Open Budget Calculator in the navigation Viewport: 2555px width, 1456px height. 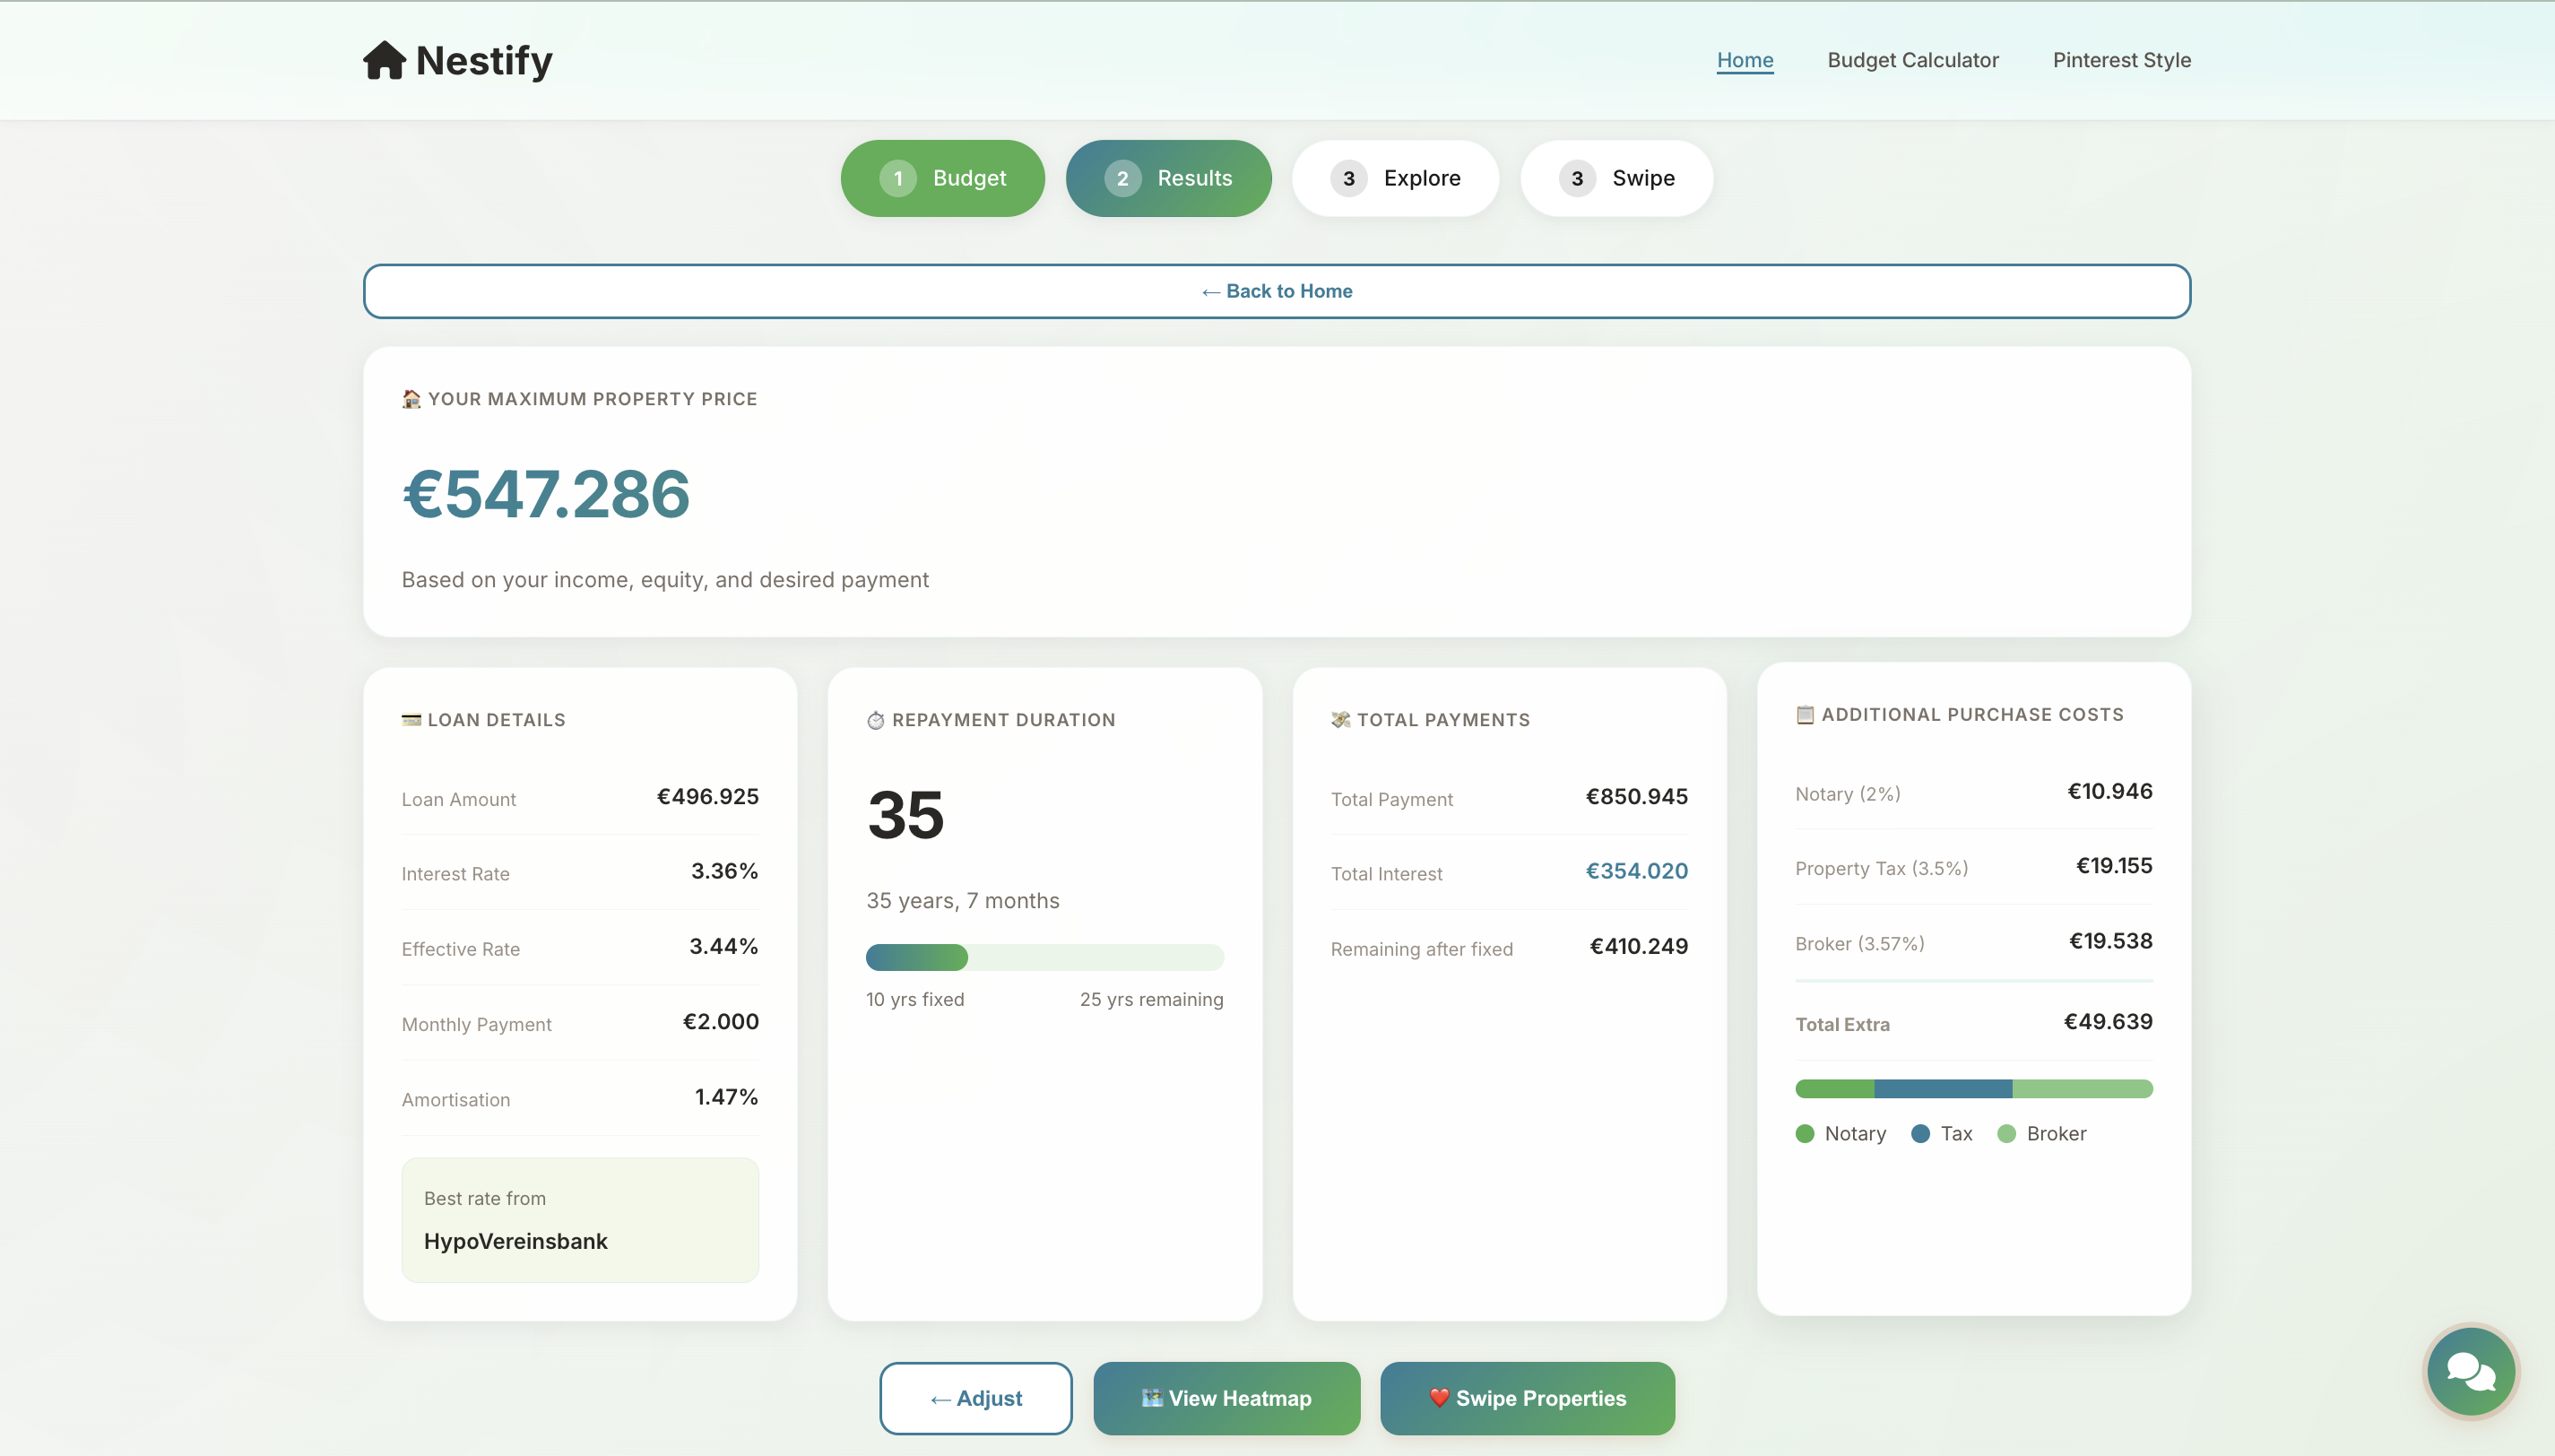pyautogui.click(x=1912, y=60)
